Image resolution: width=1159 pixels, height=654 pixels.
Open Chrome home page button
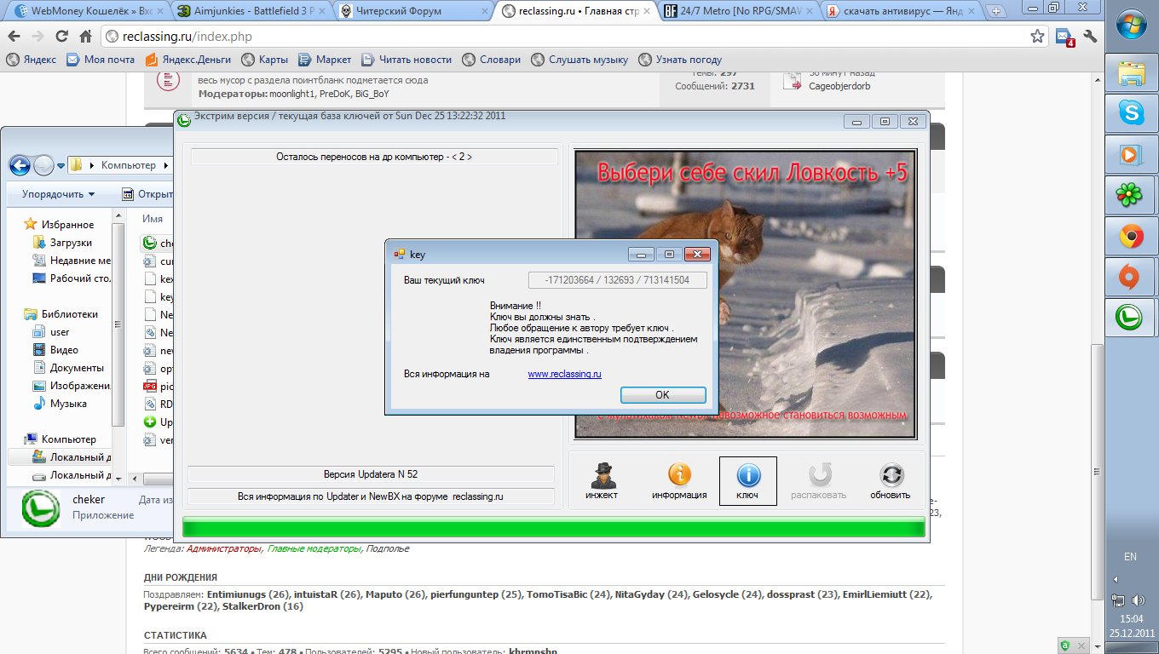point(85,37)
